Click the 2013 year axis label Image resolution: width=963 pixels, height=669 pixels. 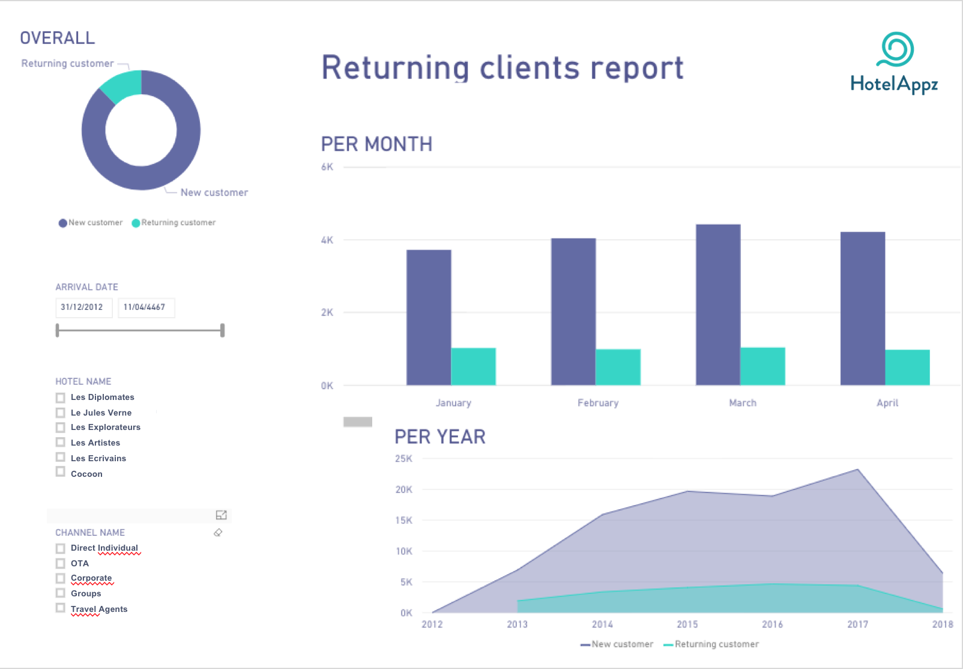517,625
